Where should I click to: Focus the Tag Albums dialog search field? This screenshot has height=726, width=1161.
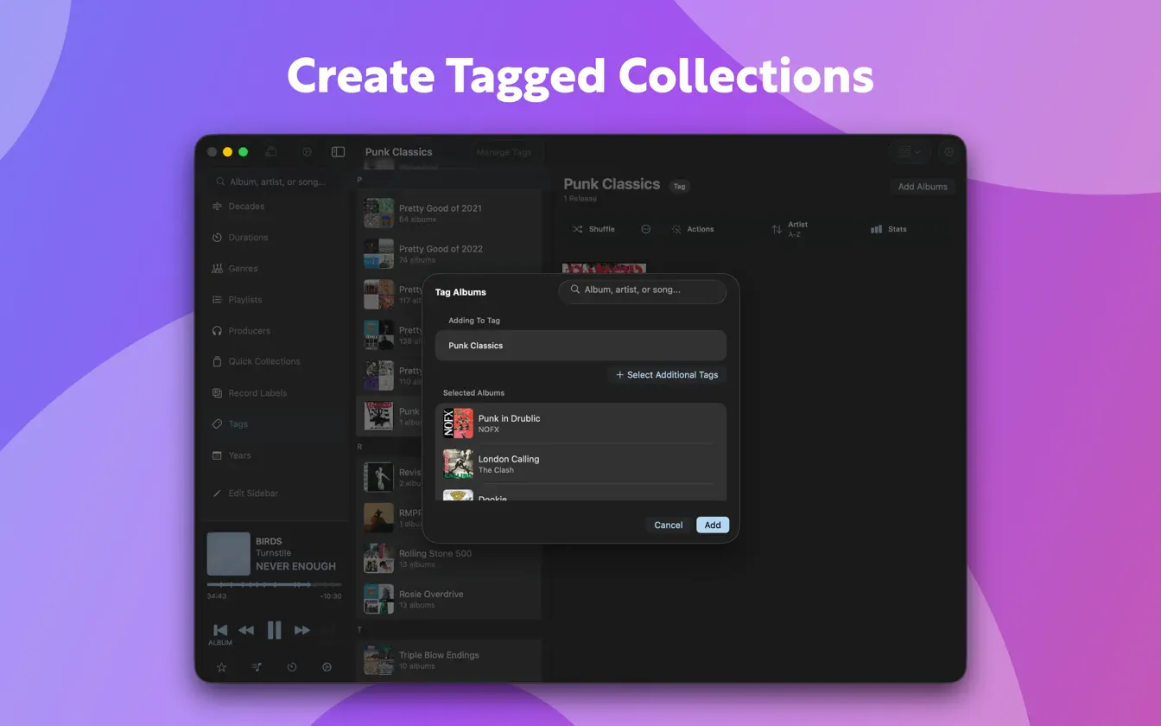[x=643, y=290]
